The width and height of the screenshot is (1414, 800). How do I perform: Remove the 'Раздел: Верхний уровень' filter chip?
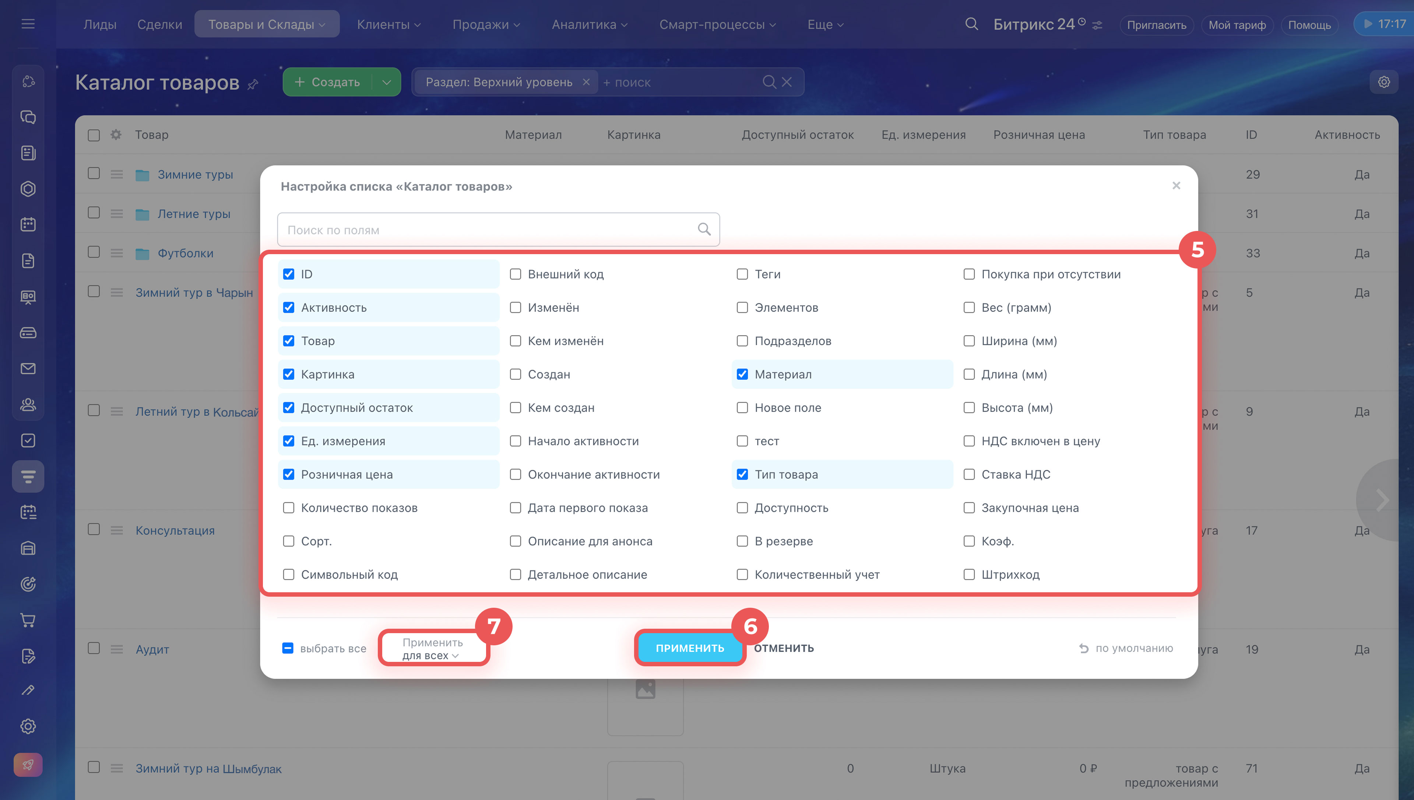pos(586,83)
